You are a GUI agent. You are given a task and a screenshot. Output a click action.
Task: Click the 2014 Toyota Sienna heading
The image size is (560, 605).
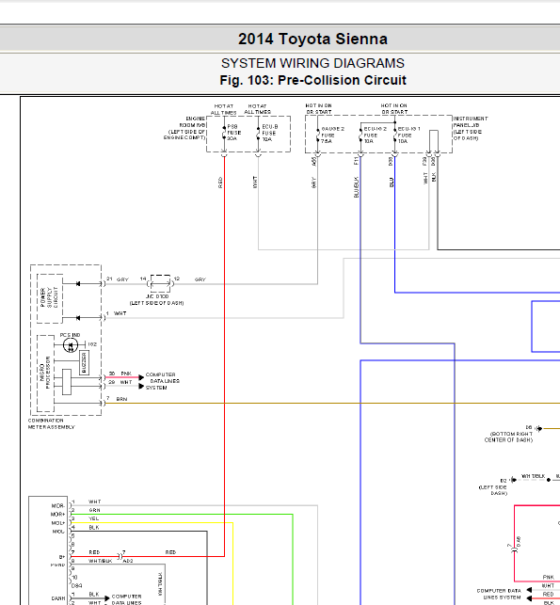[x=312, y=39]
